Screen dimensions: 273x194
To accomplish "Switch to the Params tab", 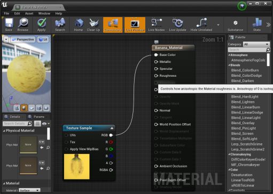I will coord(36,117).
